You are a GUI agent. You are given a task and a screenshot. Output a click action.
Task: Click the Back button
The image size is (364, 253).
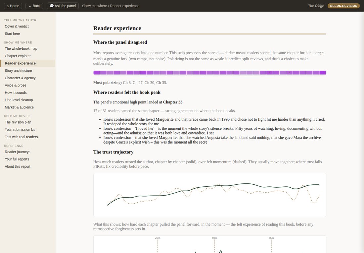pyautogui.click(x=34, y=6)
